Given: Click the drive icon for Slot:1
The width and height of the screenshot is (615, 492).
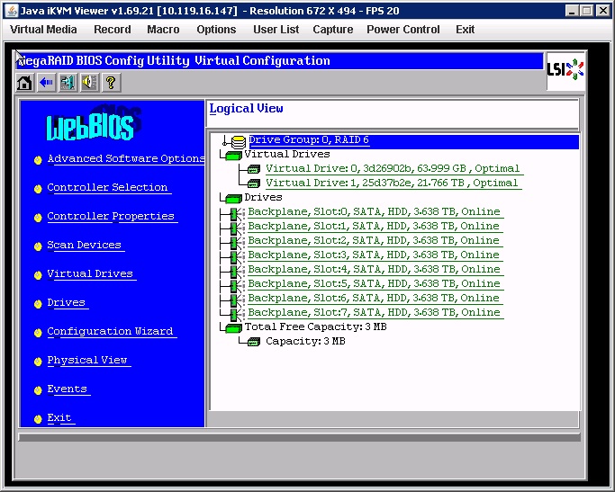Looking at the screenshot, I should coord(237,228).
